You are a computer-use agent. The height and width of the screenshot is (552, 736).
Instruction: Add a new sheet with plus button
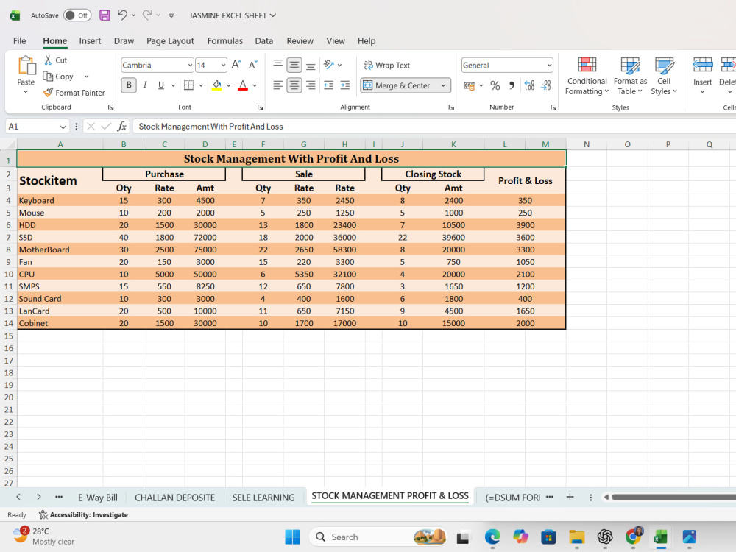(570, 497)
